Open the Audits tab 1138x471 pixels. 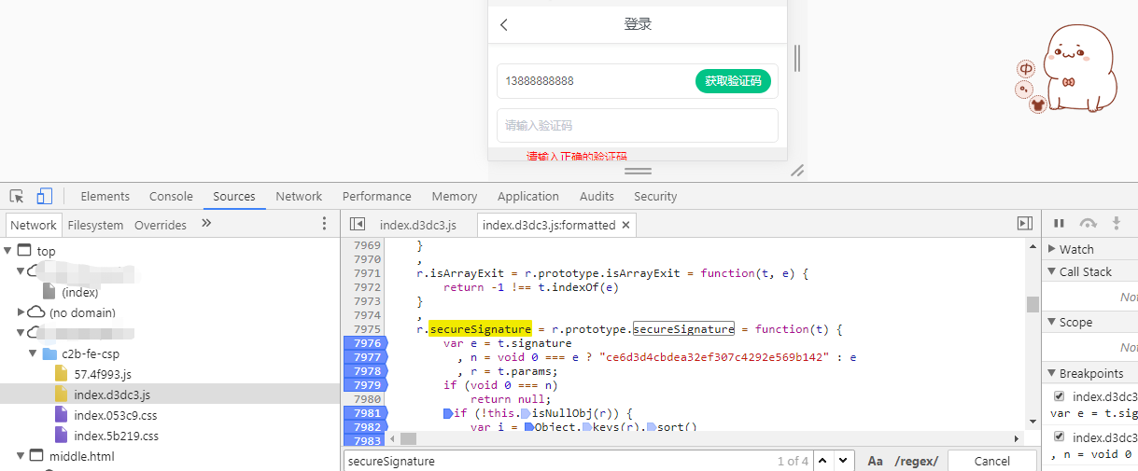tap(597, 196)
